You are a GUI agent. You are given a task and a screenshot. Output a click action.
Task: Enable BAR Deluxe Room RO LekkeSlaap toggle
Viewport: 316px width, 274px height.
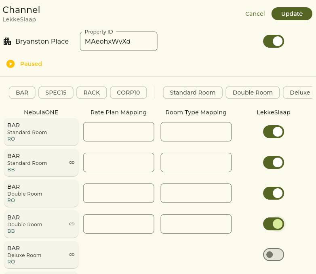[274, 255]
